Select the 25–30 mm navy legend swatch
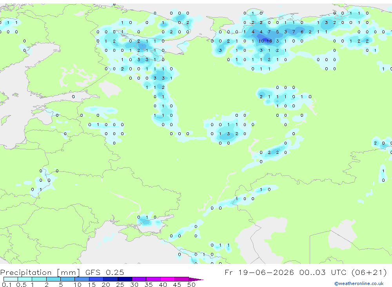 coord(125,279)
